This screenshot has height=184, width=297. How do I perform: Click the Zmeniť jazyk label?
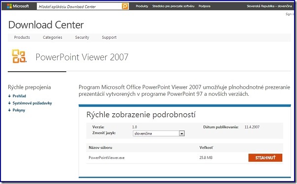[x=104, y=133]
